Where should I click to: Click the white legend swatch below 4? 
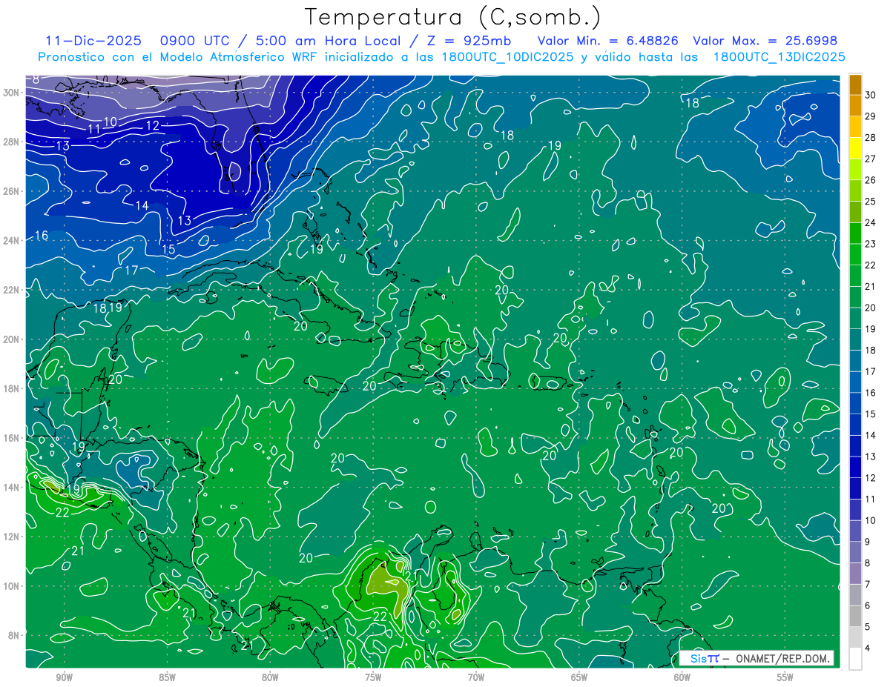click(855, 659)
